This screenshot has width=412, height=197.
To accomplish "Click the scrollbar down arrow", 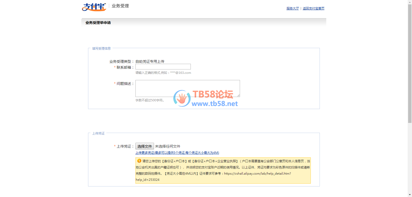I will (x=410, y=195).
